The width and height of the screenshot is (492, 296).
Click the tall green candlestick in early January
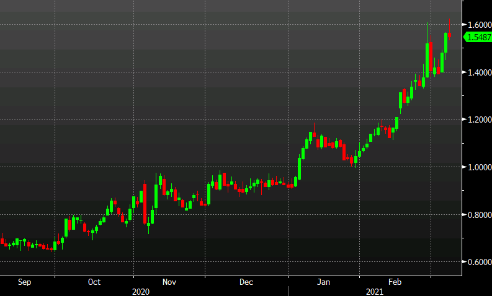coord(299,167)
